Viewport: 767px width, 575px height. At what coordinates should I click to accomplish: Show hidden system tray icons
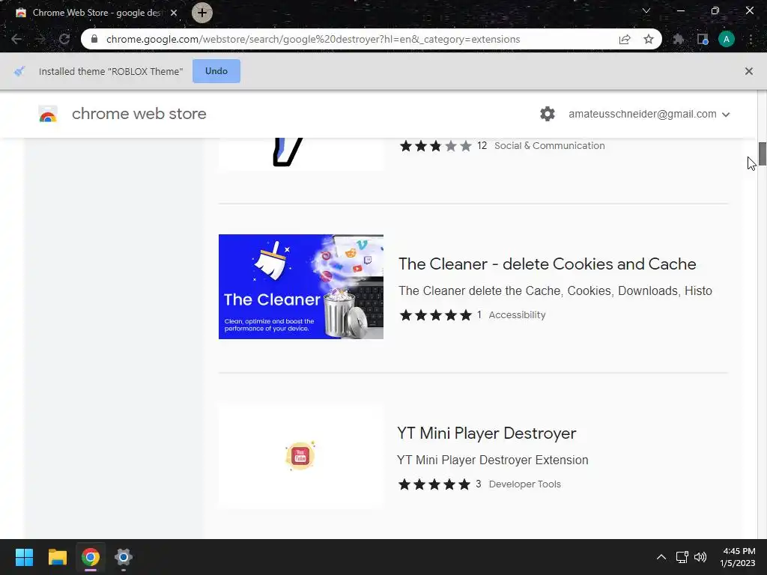[661, 557]
